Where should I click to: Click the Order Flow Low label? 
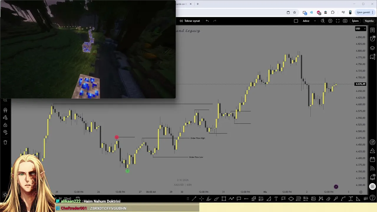[x=196, y=157]
